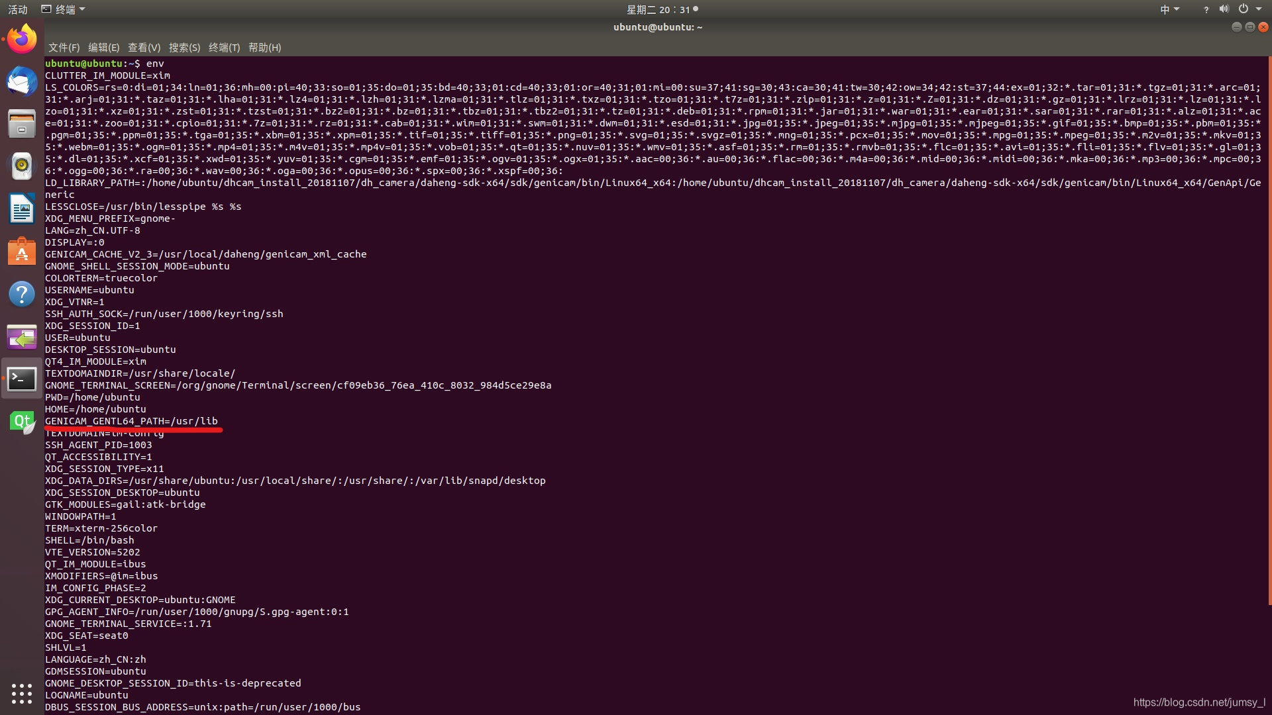This screenshot has width=1272, height=715.
Task: Open the 查看(V) menu
Action: coord(144,48)
